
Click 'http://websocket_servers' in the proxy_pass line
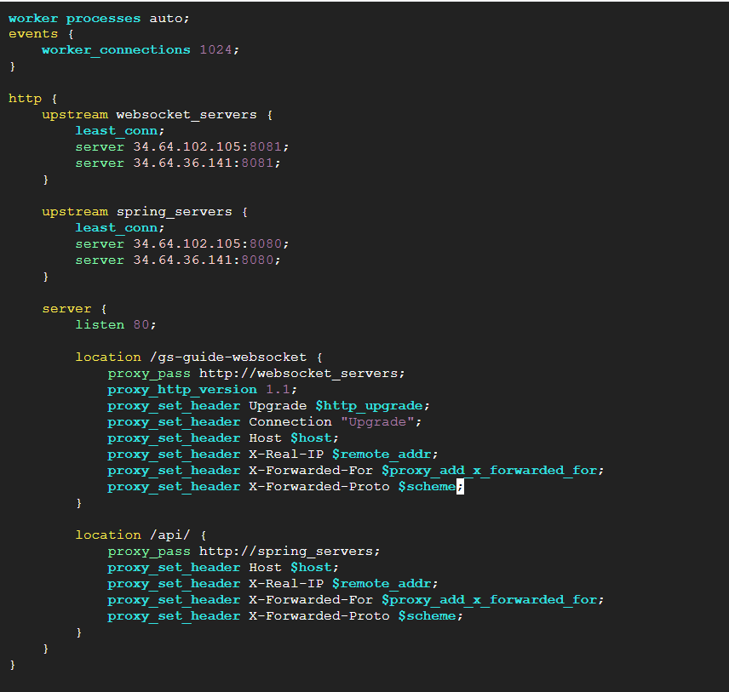(x=298, y=374)
